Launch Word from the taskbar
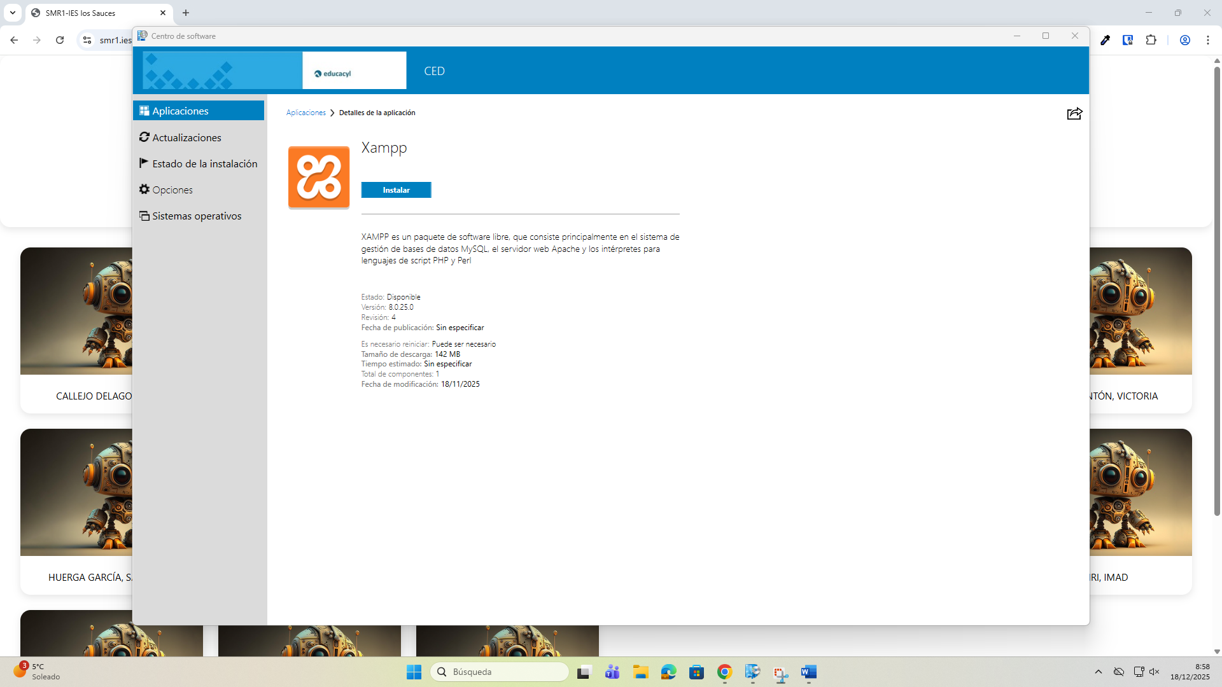 click(x=808, y=672)
